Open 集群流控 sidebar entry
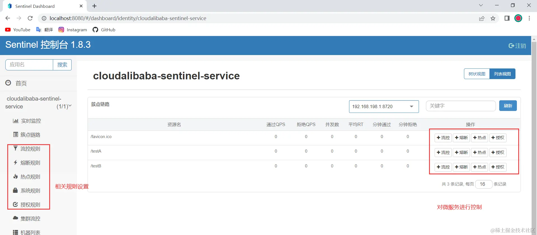This screenshot has height=235, width=537. pyautogui.click(x=27, y=219)
